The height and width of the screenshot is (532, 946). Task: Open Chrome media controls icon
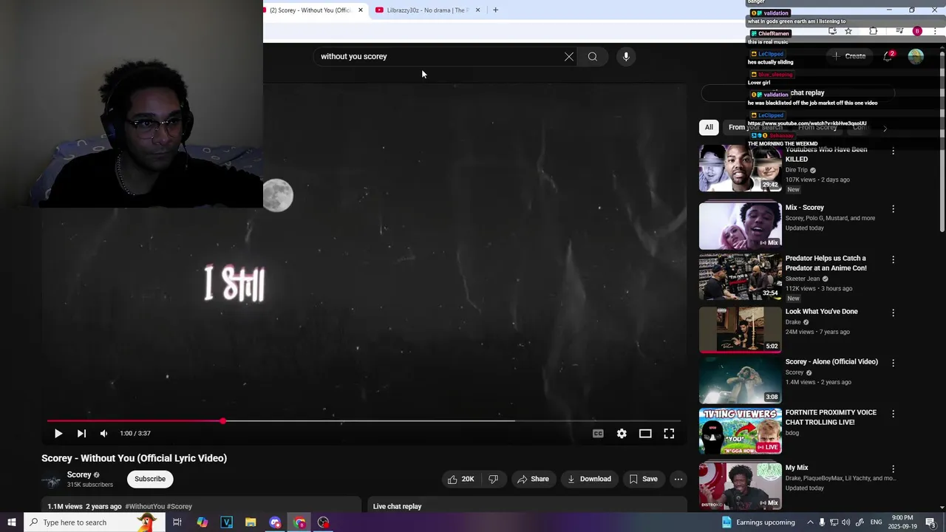click(x=899, y=31)
